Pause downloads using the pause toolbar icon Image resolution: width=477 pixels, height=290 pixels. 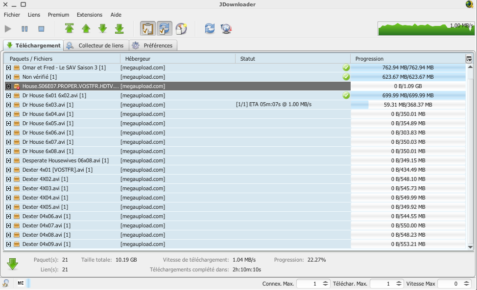click(24, 29)
